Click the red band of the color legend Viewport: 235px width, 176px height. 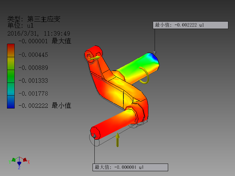[x=11, y=51]
